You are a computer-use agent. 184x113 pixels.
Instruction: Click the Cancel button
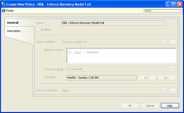(x=150, y=106)
